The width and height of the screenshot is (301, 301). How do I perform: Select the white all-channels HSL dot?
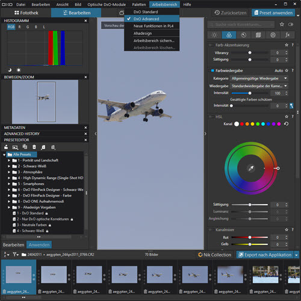[237, 124]
